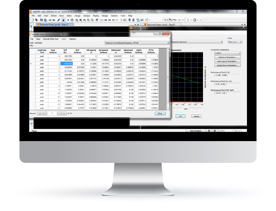Click the Run Analysis play icon
276x211 pixels.
coord(68,20)
